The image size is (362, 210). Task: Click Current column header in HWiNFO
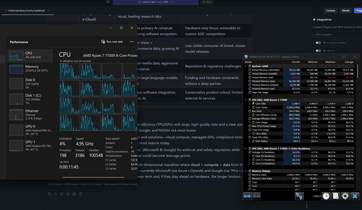point(292,62)
